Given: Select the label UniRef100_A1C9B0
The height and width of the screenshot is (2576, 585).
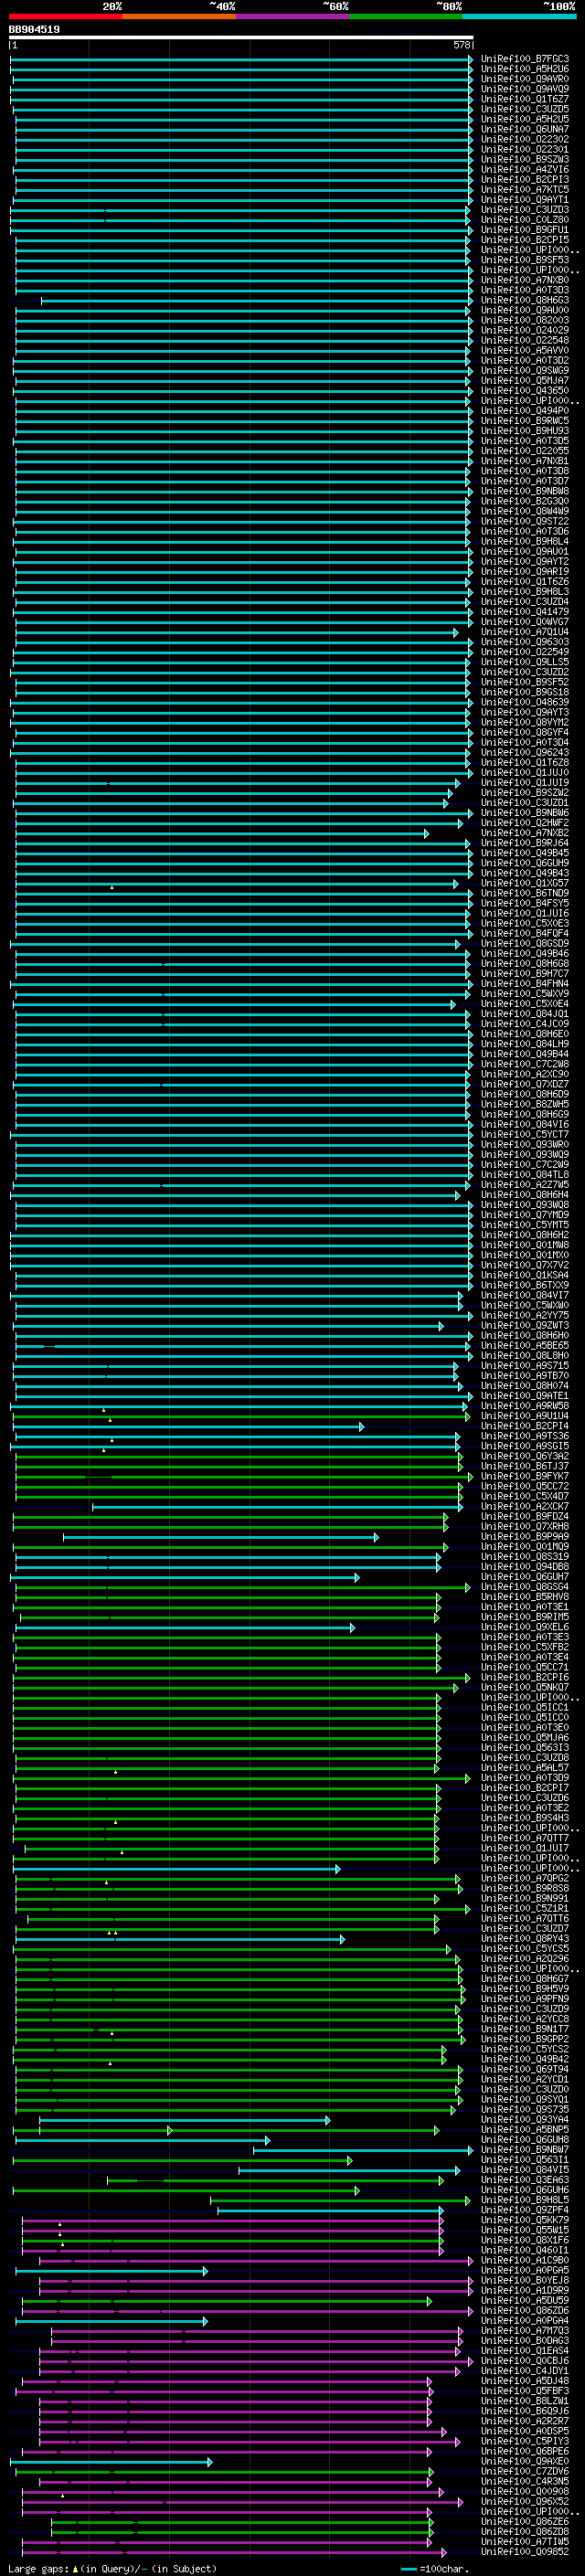Looking at the screenshot, I should 524,2260.
